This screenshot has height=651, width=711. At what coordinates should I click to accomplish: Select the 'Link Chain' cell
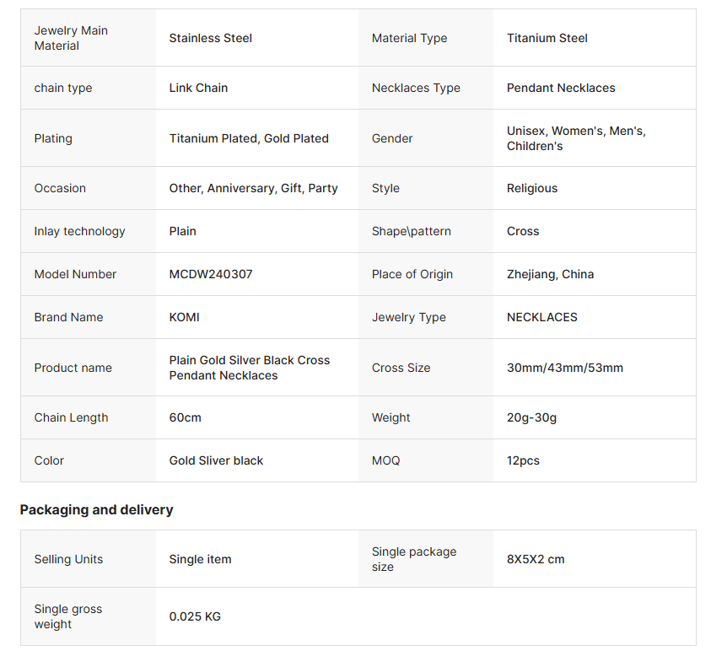pos(198,88)
